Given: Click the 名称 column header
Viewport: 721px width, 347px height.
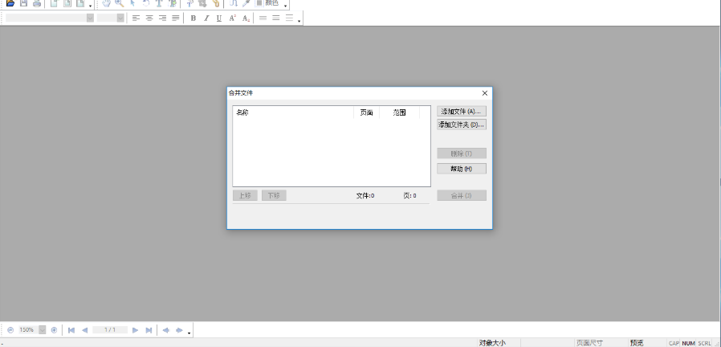Looking at the screenshot, I should (293, 112).
